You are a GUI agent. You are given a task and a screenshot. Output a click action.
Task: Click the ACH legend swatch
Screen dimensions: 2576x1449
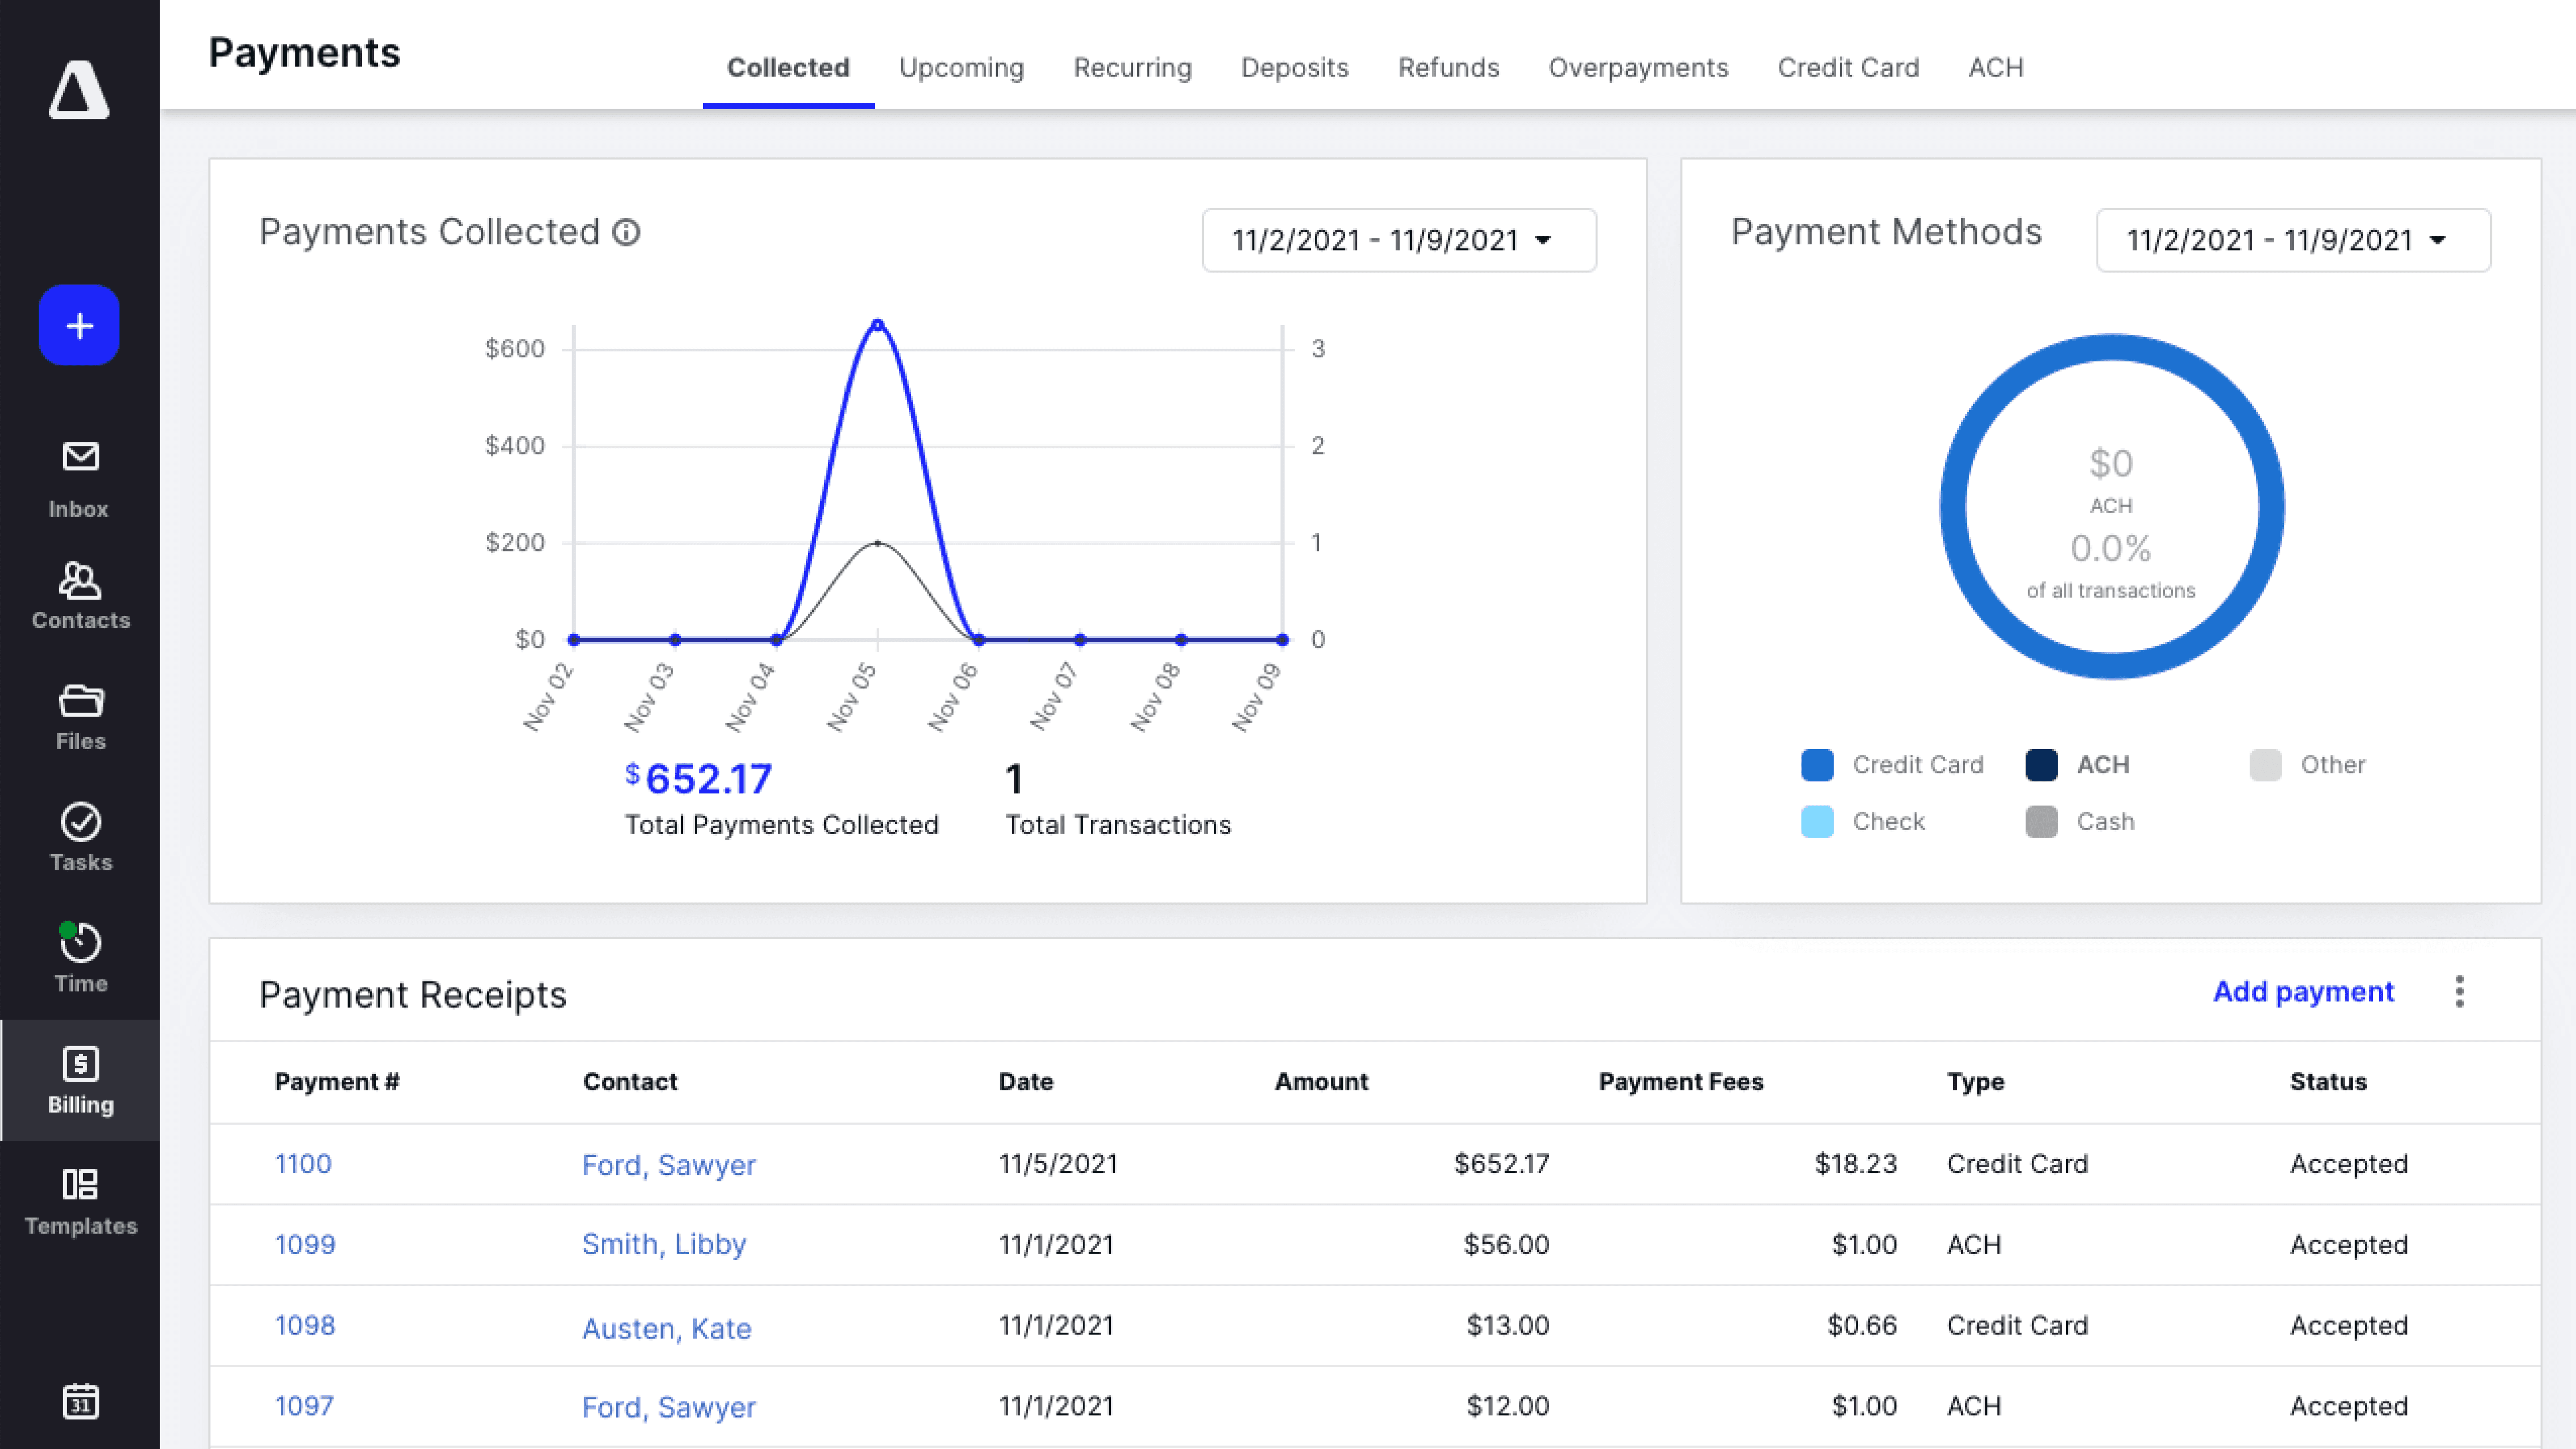[2041, 765]
